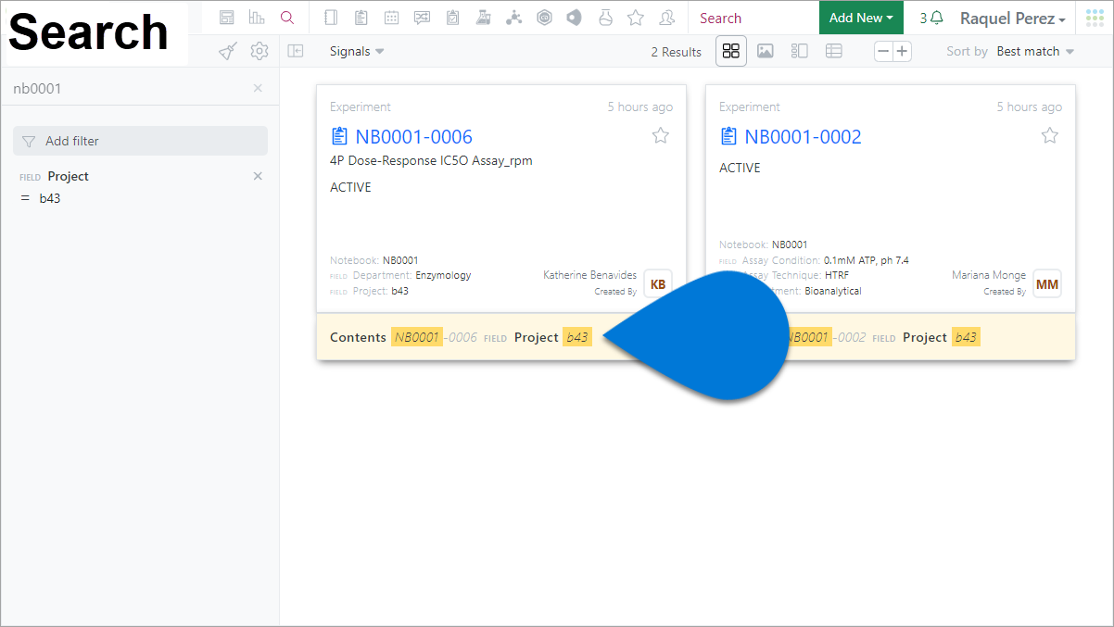1114x627 pixels.
Task: Open the round-bottom flask icon
Action: tap(605, 18)
